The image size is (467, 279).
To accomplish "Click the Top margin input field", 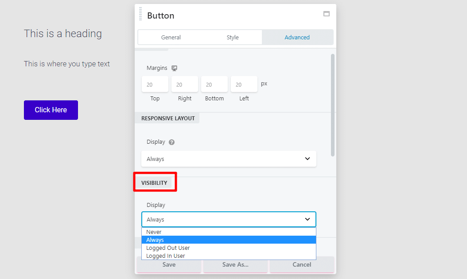I will pos(155,84).
